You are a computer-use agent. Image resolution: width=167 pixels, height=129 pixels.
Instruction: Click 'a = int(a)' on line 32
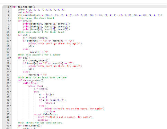[46, 95]
